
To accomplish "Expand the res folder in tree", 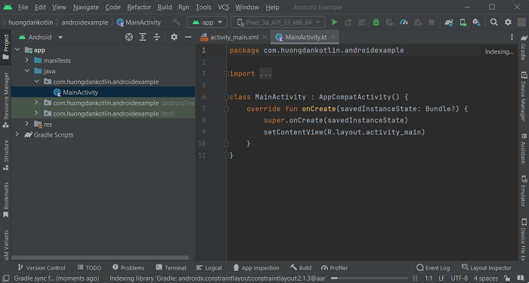I will (27, 124).
